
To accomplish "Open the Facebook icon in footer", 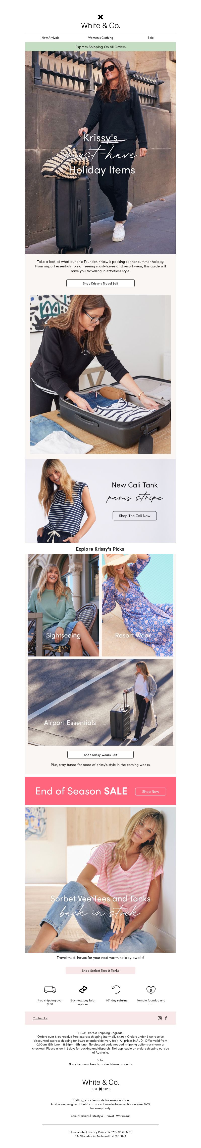I will (x=166, y=1018).
